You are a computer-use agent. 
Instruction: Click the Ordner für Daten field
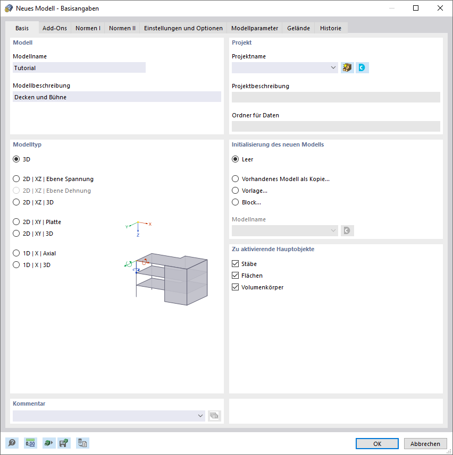336,126
